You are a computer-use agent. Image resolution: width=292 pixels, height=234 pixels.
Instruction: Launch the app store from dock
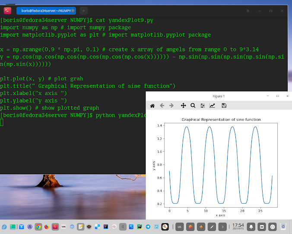[x=22, y=227]
